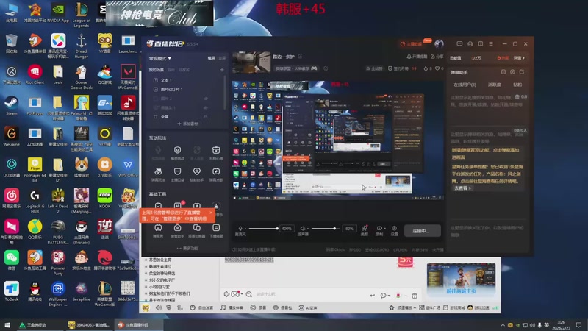
Task: Toggle visibility of 图片 2 source
Action: (206, 99)
